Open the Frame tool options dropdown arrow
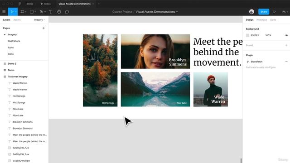Image resolution: width=290 pixels, height=163 pixels. pos(25,12)
